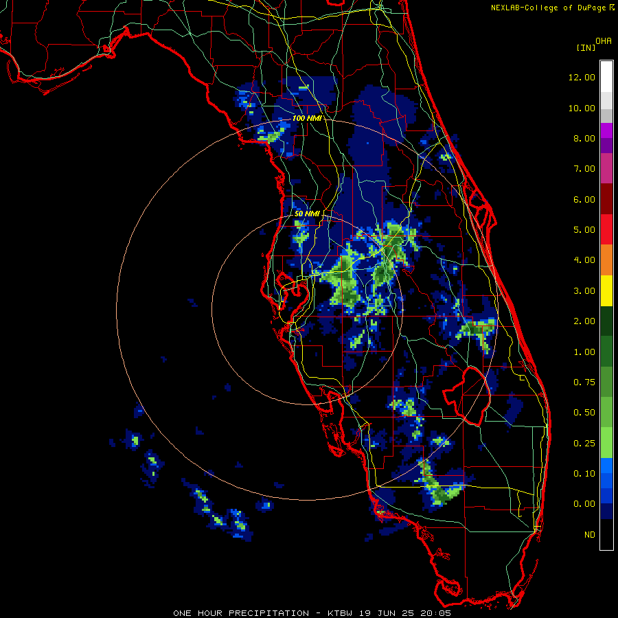
Task: Click the bright red swatch beside 5.00
Action: pos(606,229)
